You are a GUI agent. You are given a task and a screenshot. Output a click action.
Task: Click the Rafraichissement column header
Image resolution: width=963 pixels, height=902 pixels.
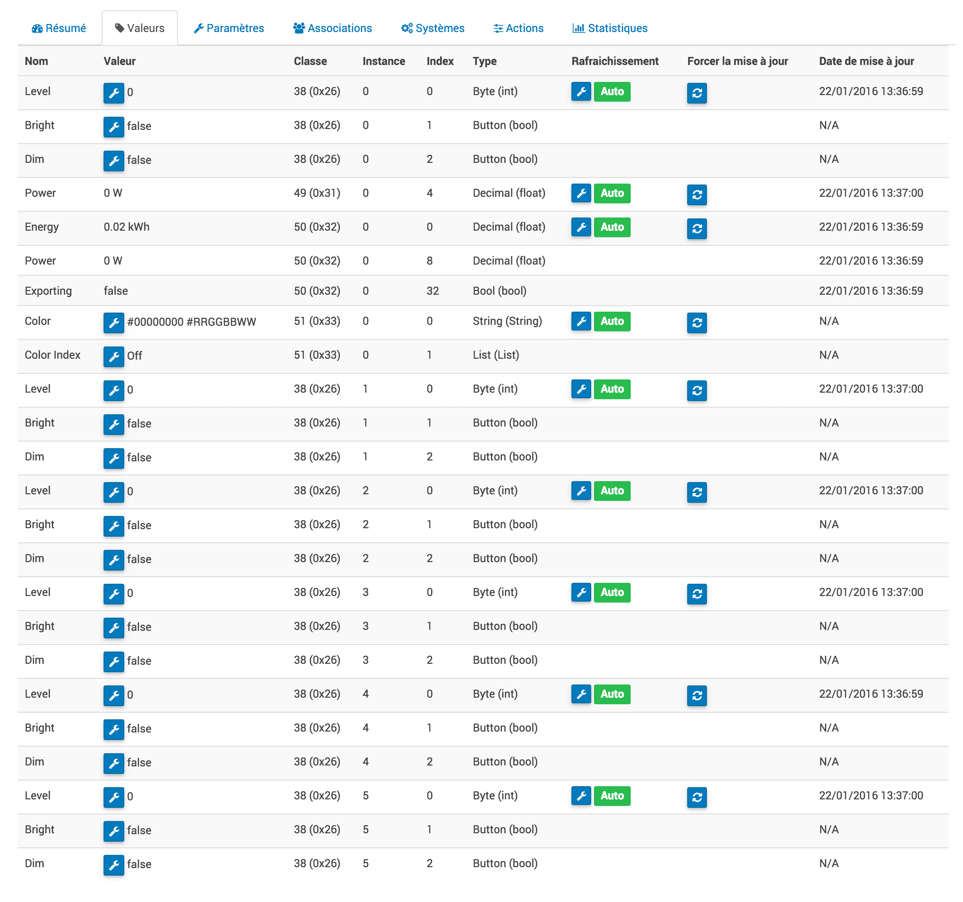[615, 61]
